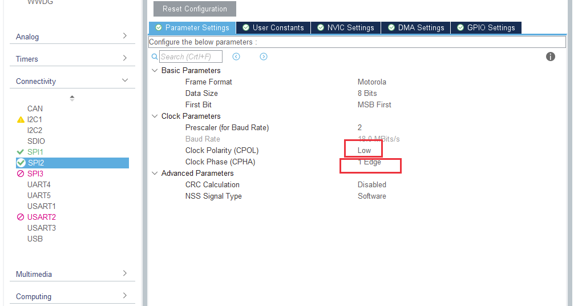Click the NSS Signal Type label
This screenshot has height=306, width=578.
click(x=213, y=196)
